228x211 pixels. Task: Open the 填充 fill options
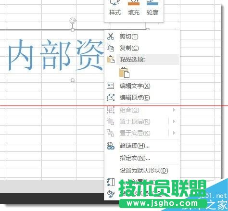134,8
